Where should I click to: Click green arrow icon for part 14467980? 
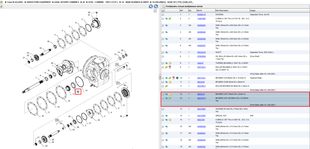(170, 19)
